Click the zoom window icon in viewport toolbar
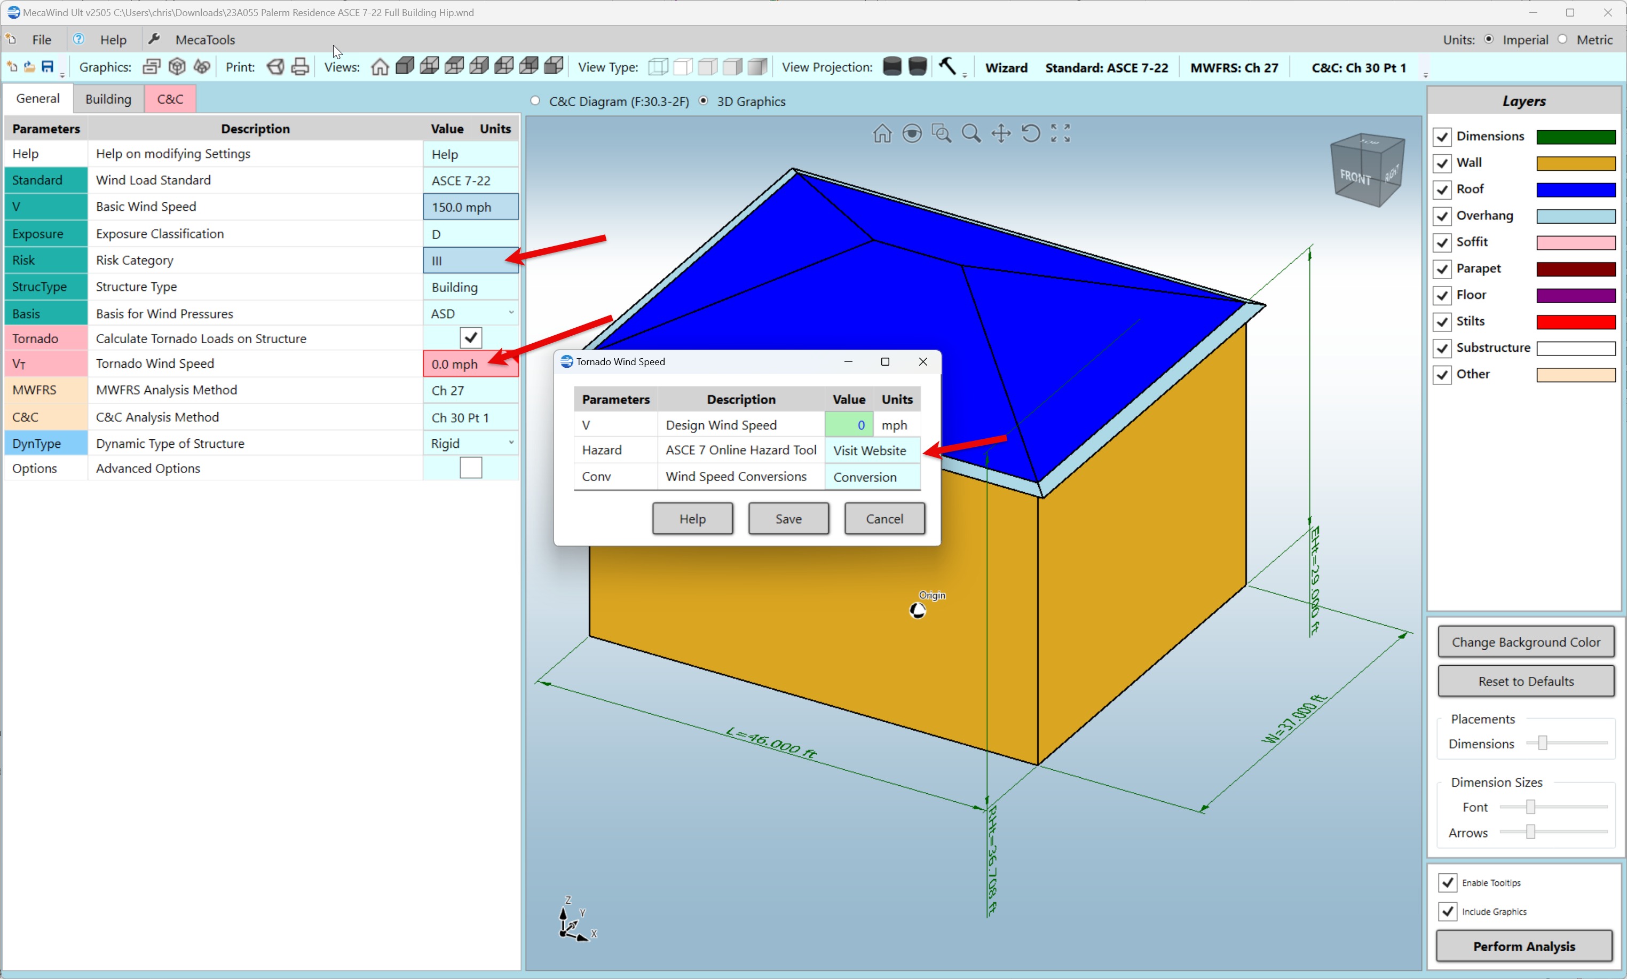 point(941,134)
